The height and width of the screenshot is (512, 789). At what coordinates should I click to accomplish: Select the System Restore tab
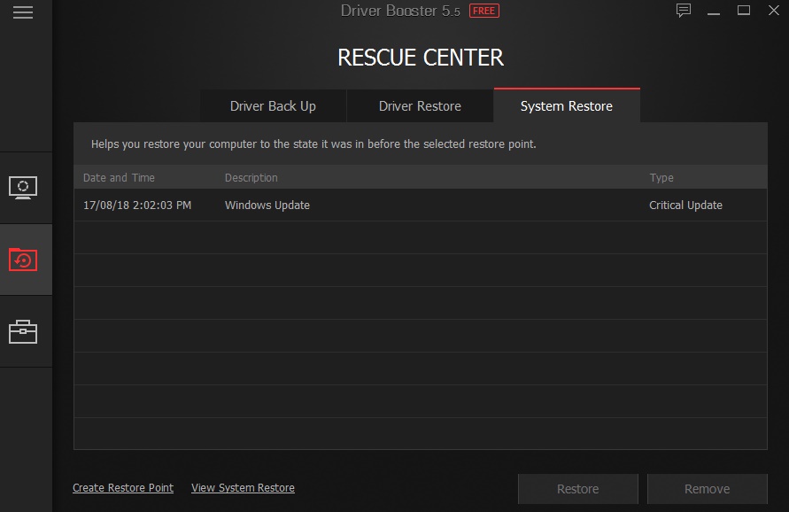pos(567,105)
